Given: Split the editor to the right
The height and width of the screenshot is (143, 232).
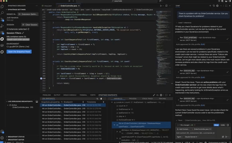Looking at the screenshot, I should 167,6.
